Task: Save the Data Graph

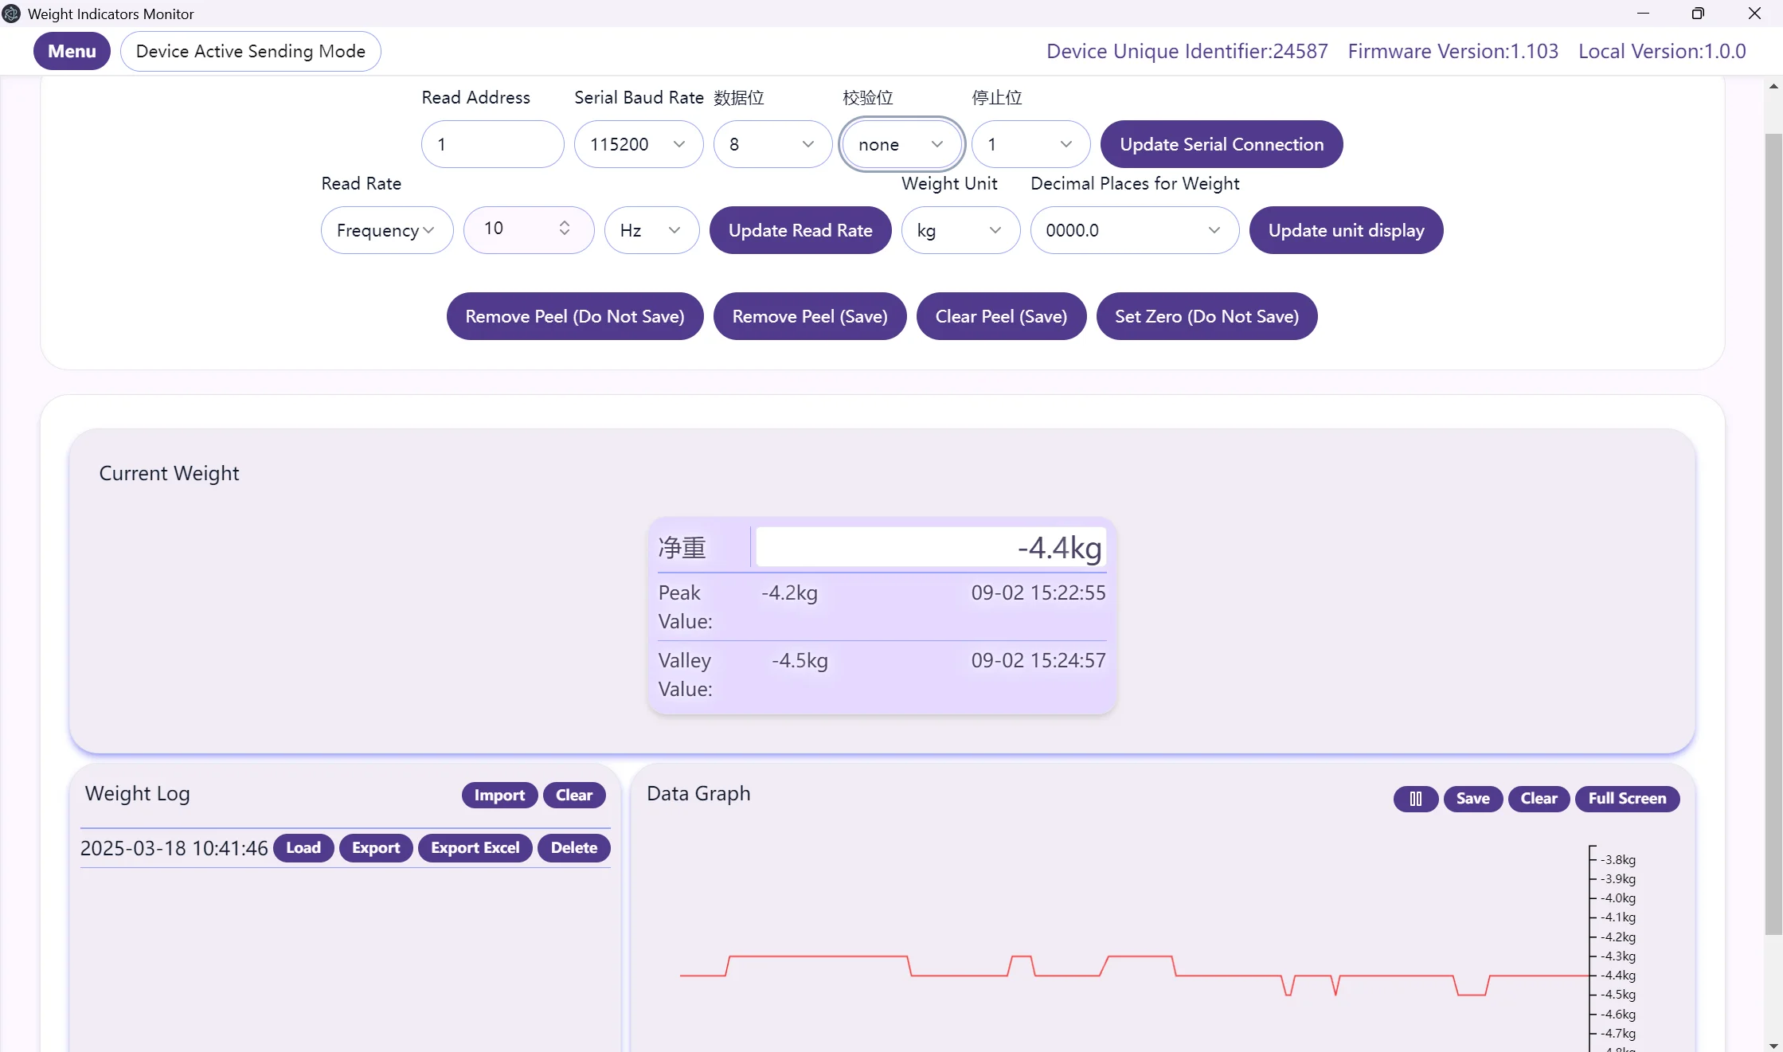Action: (x=1472, y=798)
